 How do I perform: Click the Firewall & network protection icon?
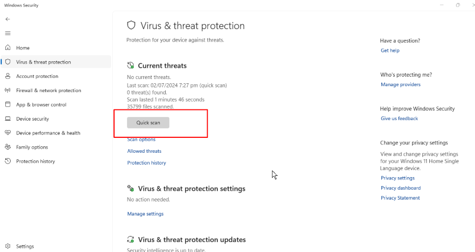tap(8, 90)
